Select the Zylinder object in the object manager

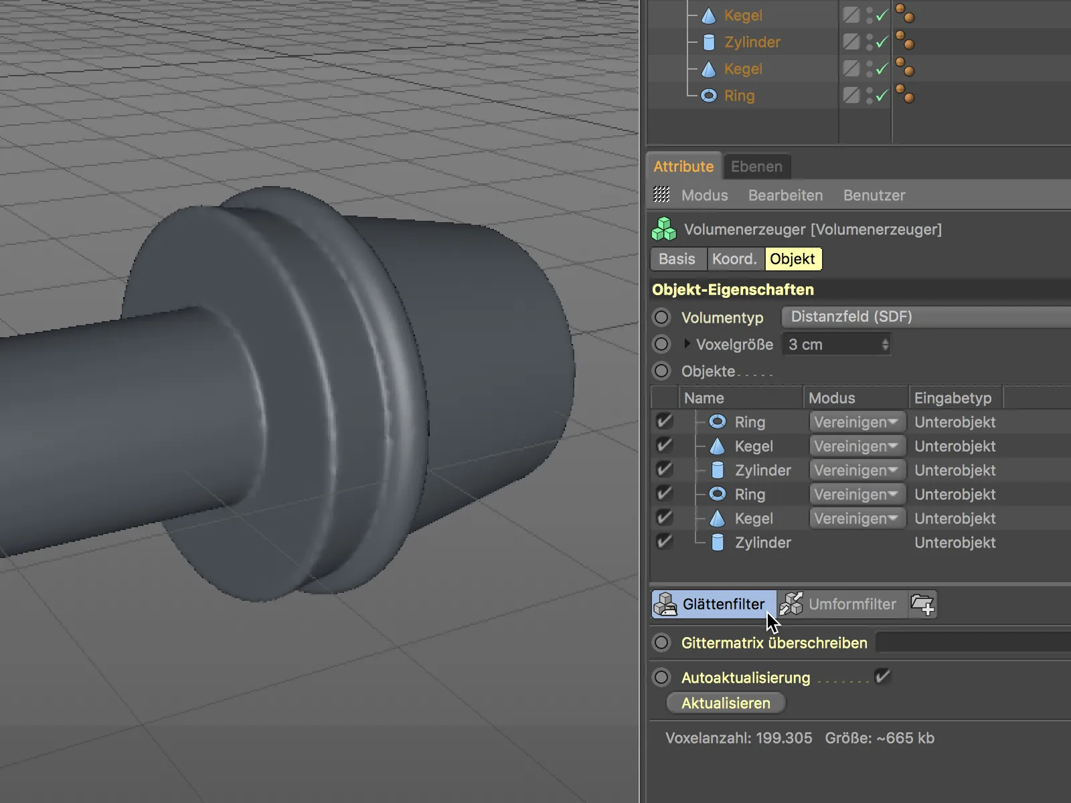tap(752, 42)
